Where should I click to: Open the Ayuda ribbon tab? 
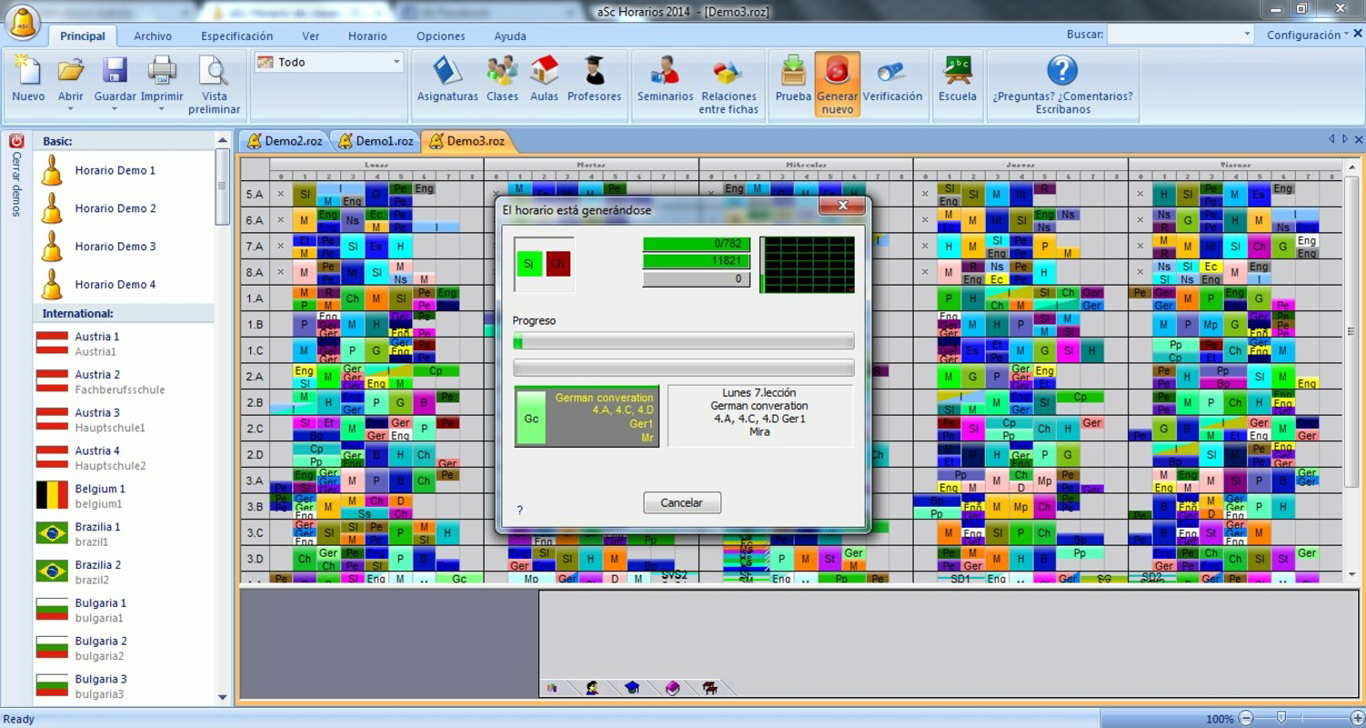[x=510, y=36]
